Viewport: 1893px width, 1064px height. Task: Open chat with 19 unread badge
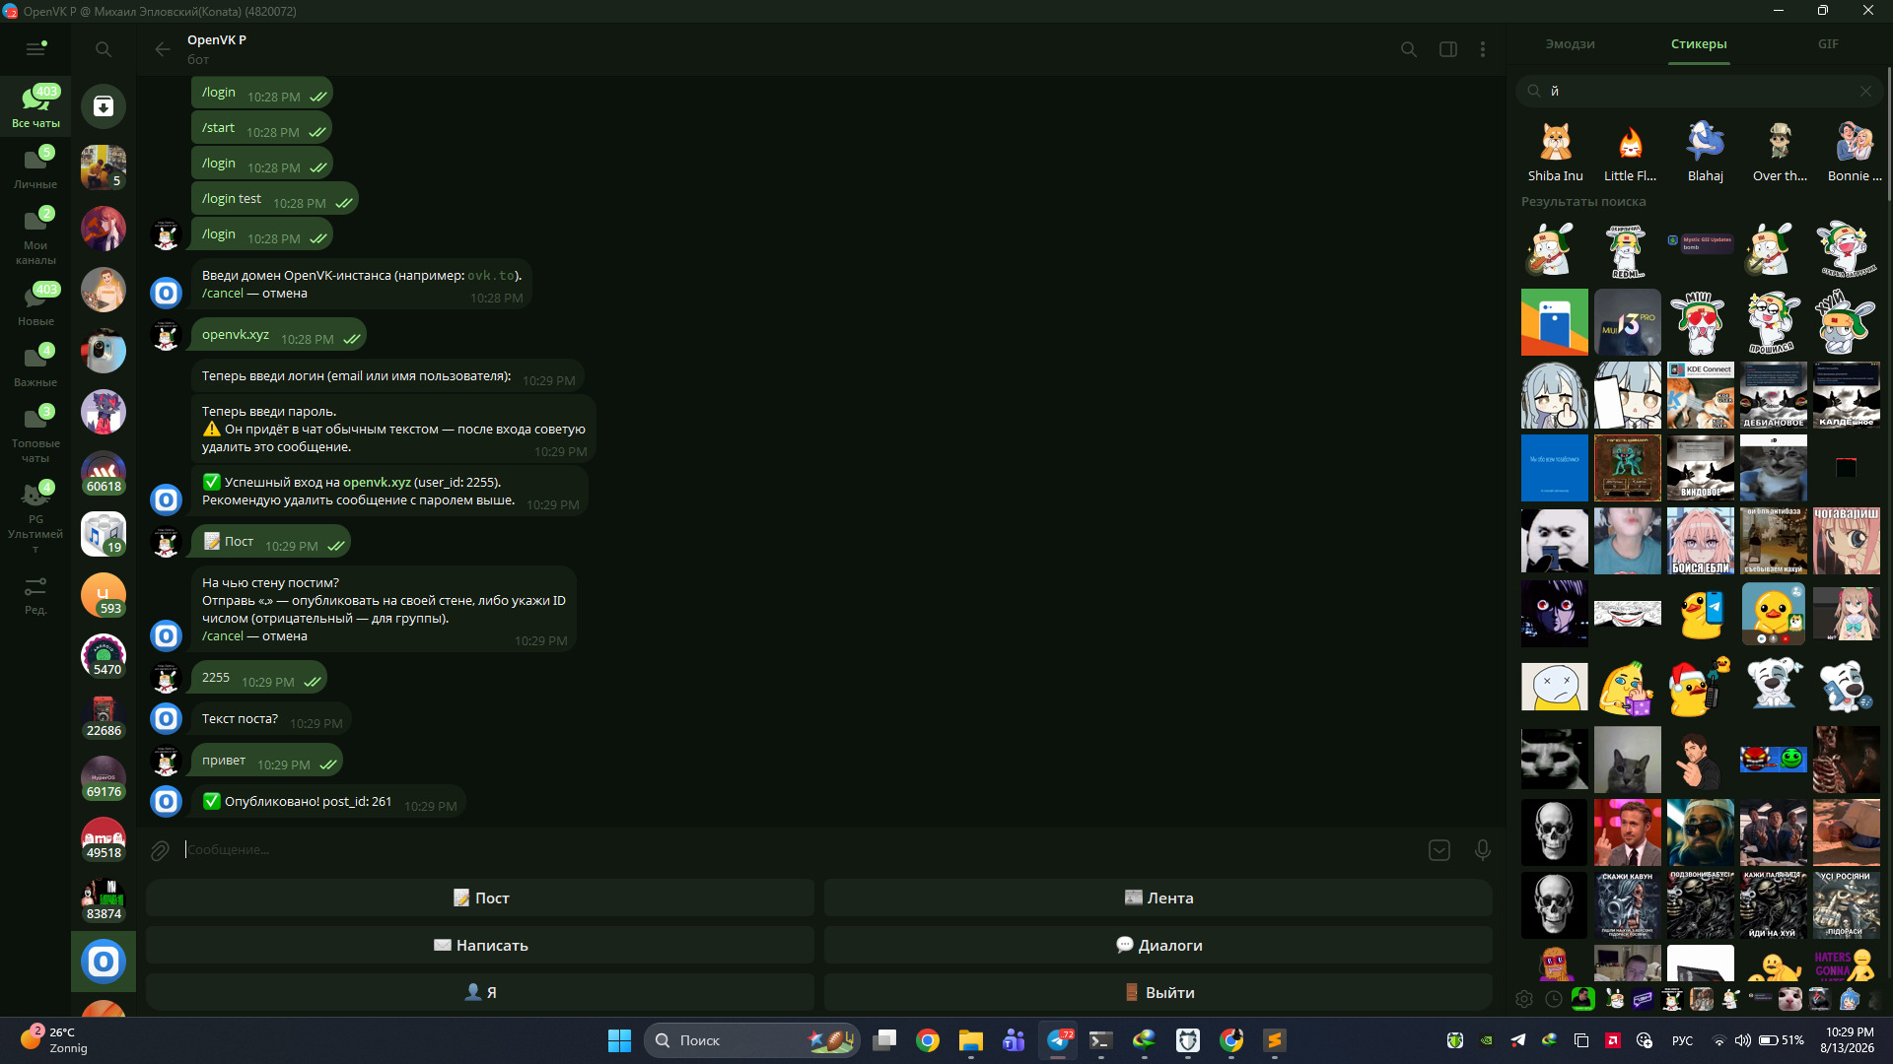[x=104, y=534]
